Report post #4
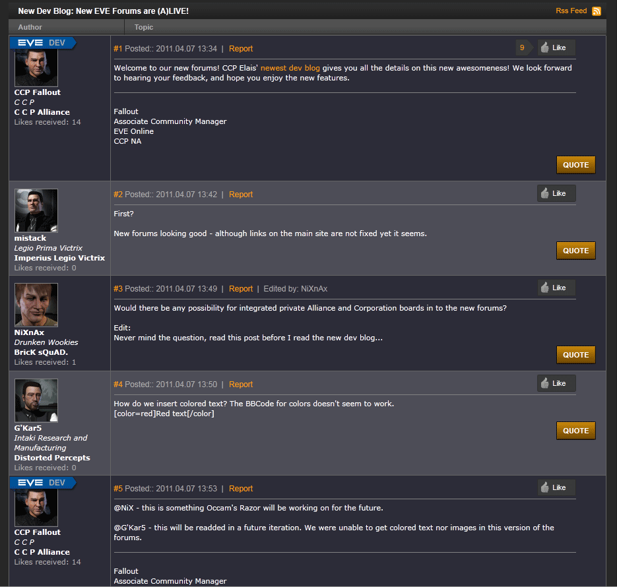Viewport: 617px width, 587px height. pos(241,385)
